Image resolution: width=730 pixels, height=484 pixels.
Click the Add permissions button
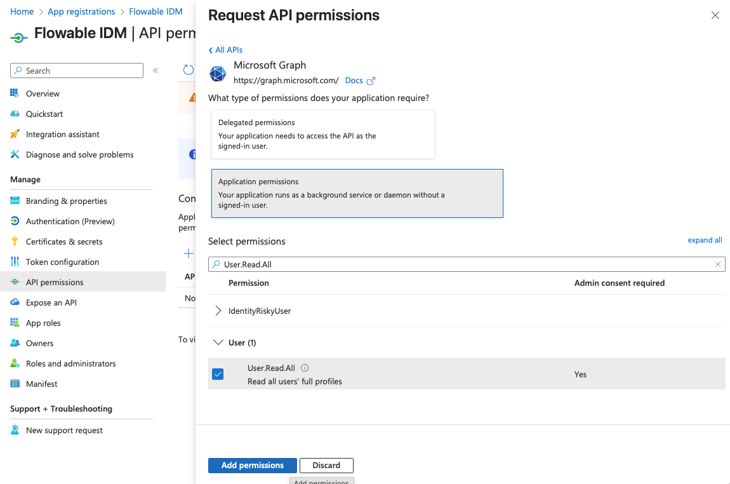[x=252, y=465]
